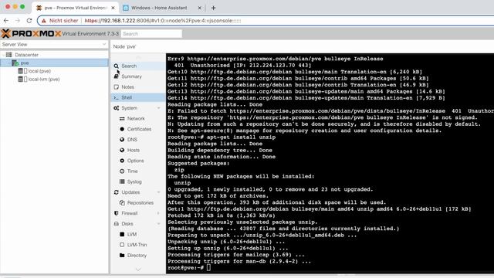Click the Options gear icon
The width and height of the screenshot is (494, 278).
[x=122, y=161]
